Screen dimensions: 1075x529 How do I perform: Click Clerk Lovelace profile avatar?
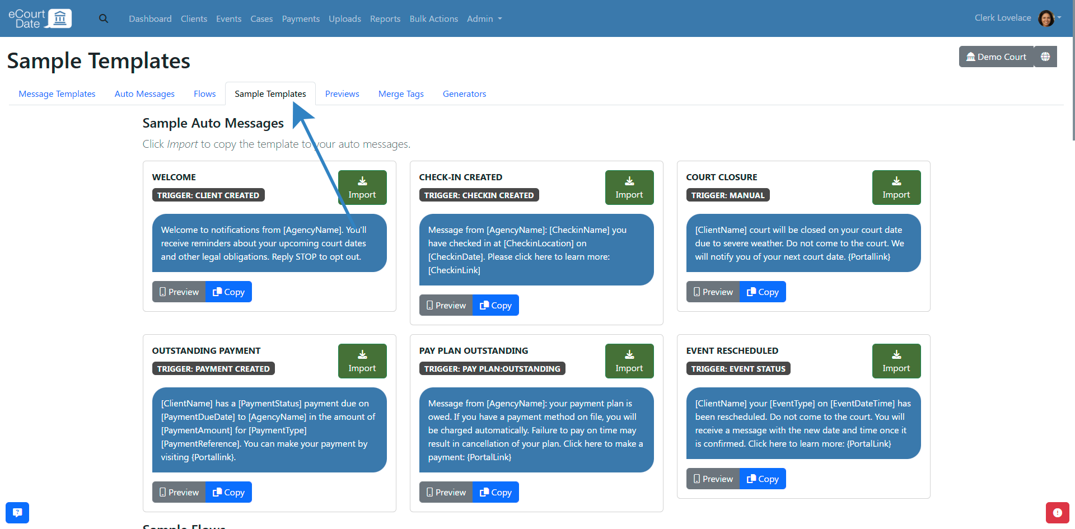[1046, 18]
